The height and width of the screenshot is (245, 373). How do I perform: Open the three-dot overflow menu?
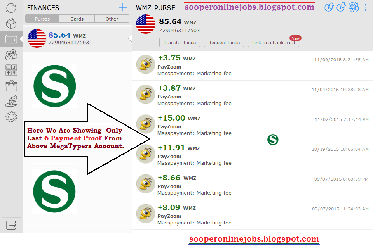coord(365,7)
